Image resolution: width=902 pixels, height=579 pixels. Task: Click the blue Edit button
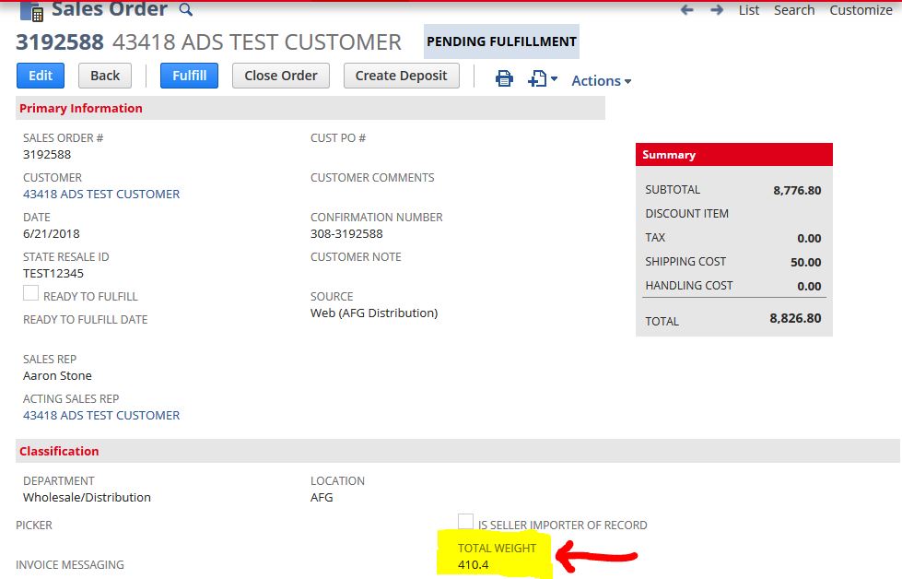pyautogui.click(x=41, y=76)
